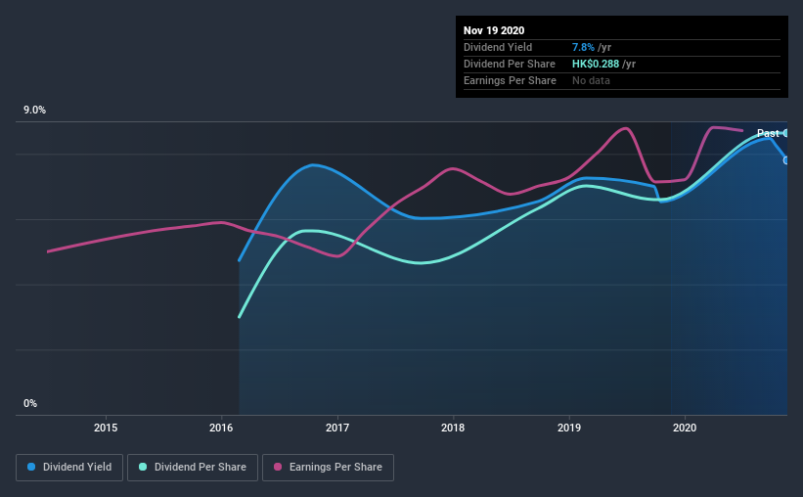Click the teal Dividend Per Share legend dot
This screenshot has height=497, width=803.
tap(143, 467)
